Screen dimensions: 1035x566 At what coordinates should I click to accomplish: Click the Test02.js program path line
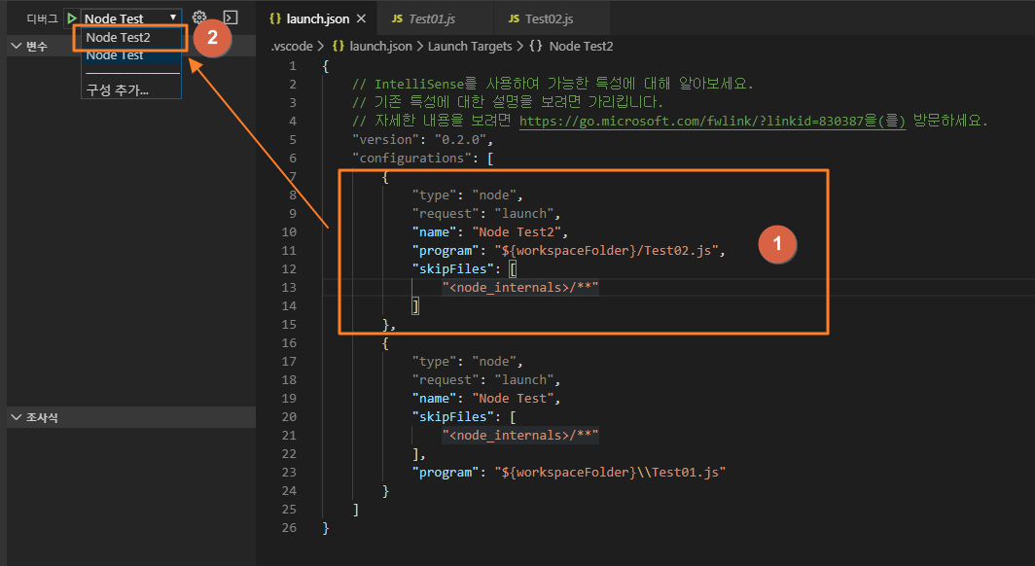[x=568, y=251]
